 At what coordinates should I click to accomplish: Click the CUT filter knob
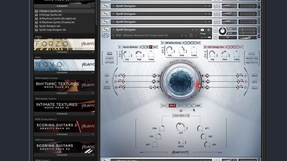point(180,127)
